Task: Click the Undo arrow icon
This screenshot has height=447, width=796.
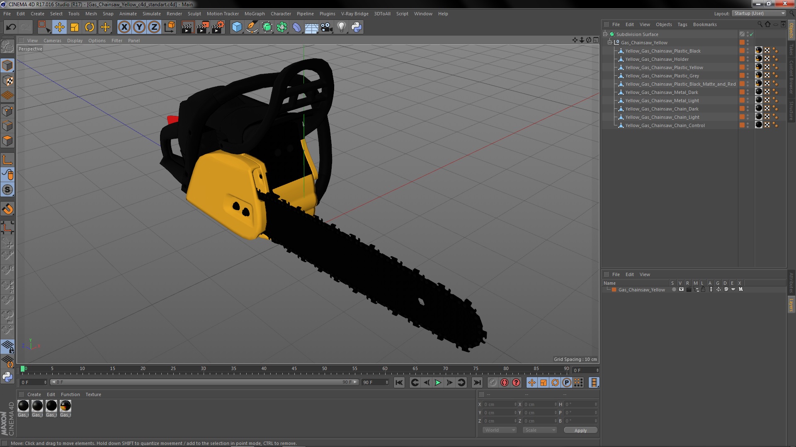Action: pos(11,27)
